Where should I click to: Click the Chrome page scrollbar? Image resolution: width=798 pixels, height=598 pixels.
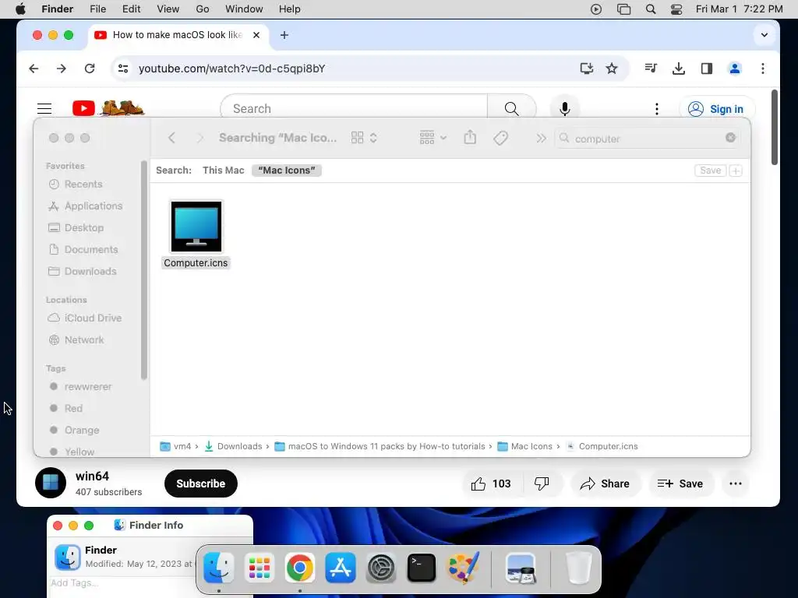(x=774, y=127)
